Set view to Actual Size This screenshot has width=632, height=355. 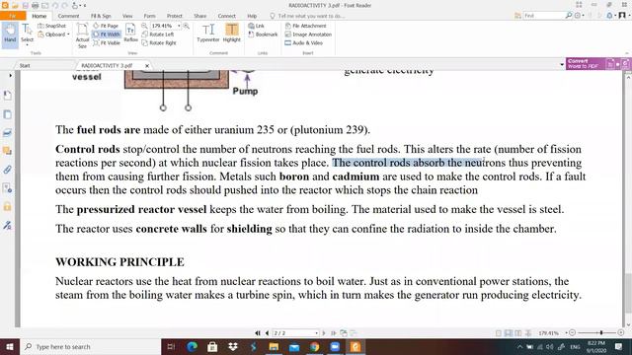coord(82,35)
